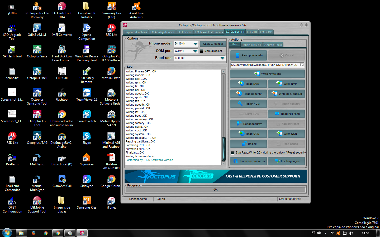Click Cable & Manual button
Viewport: 380px width, 237px height.
213,44
